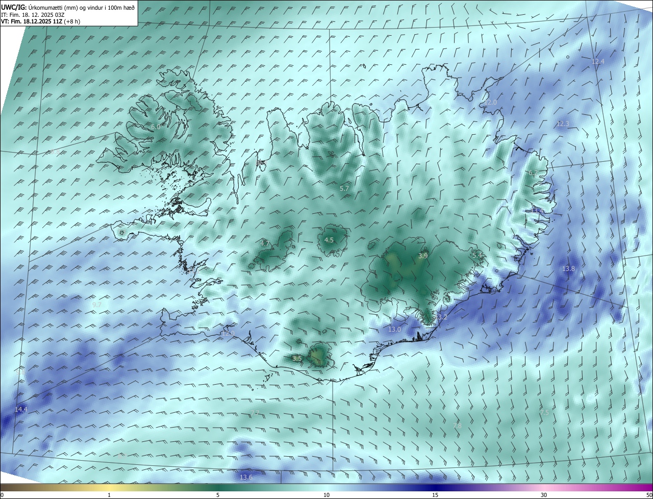Screen dimensions: 653x499
Task: Click the 7.5 value label
Action: 544,412
